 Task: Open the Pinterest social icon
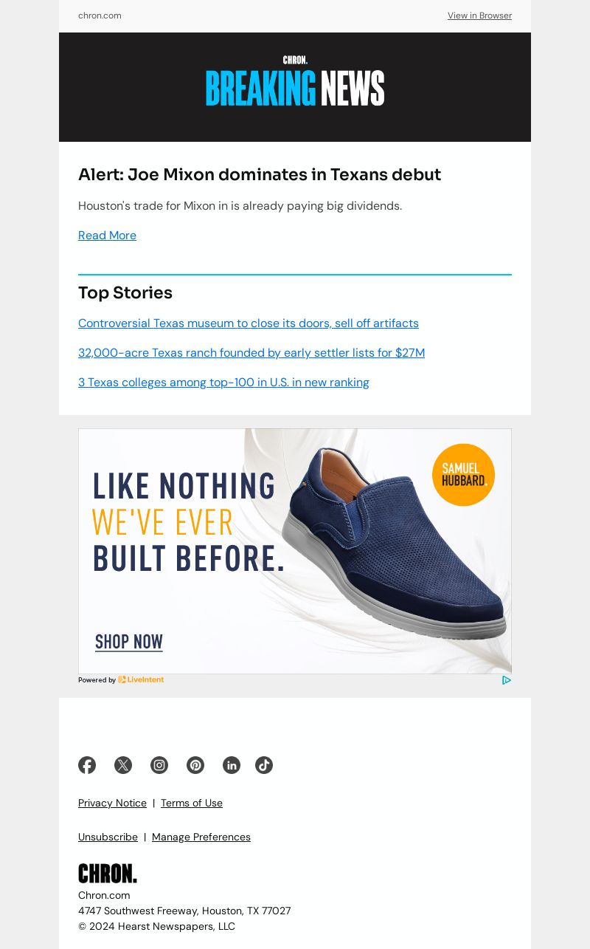pyautogui.click(x=195, y=765)
